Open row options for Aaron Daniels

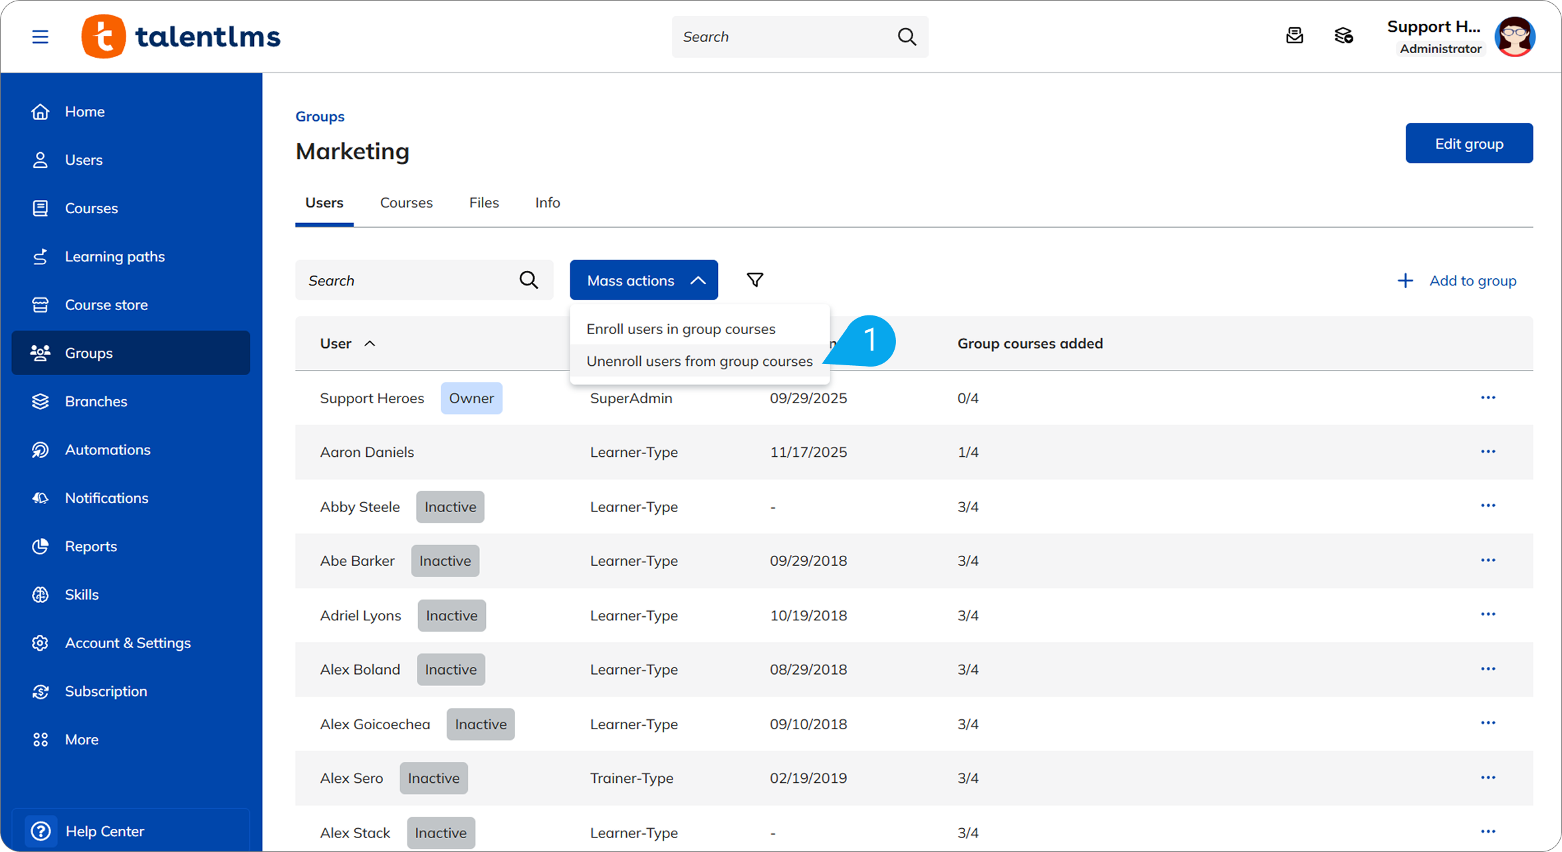point(1488,452)
